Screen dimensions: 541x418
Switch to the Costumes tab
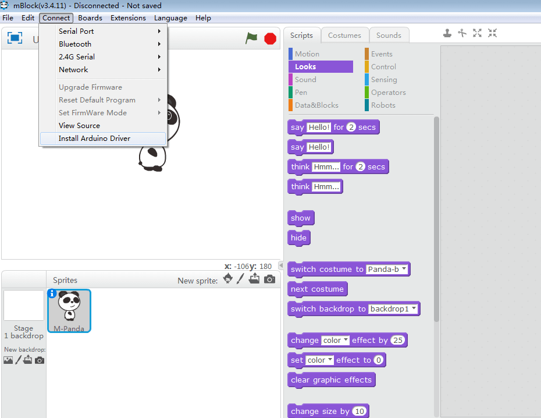pos(344,35)
